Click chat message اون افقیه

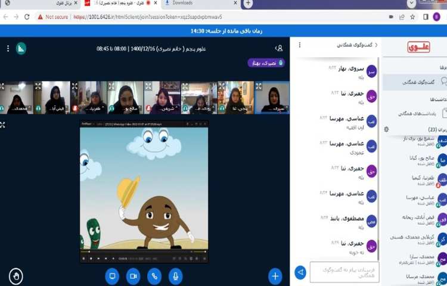tap(355, 128)
